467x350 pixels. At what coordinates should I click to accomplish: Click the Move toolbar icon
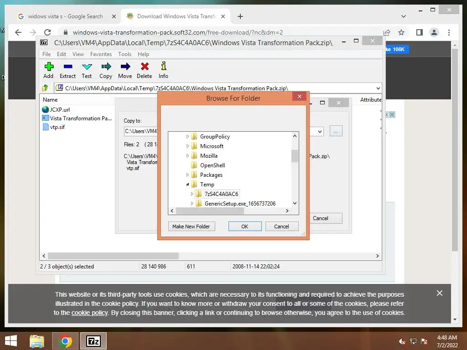tap(125, 67)
